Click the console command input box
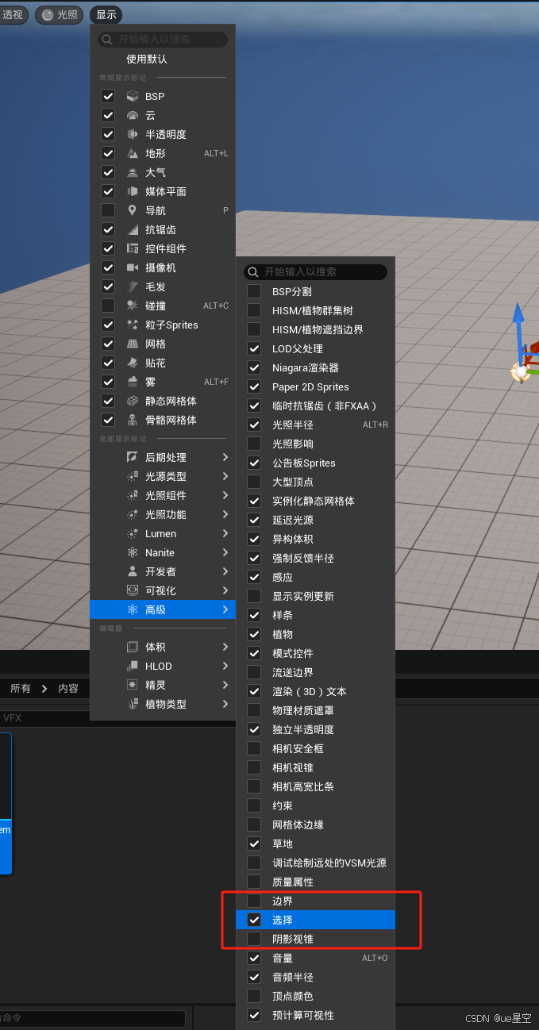 tap(93, 1018)
